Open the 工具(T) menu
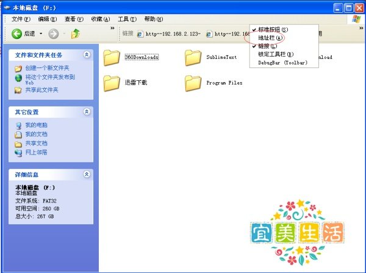The height and width of the screenshot is (273, 366). coord(127,19)
